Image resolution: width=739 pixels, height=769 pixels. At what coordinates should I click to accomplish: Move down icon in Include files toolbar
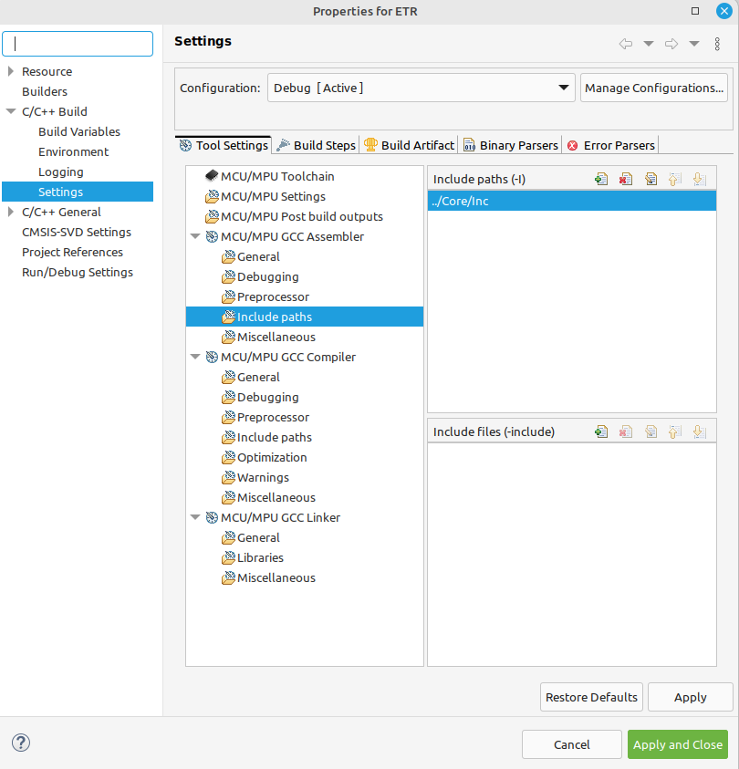tap(699, 431)
